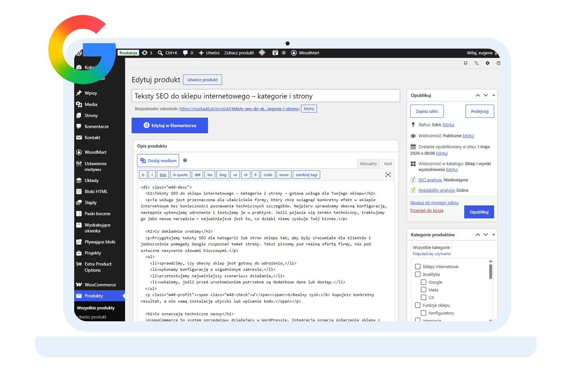Screen dimensions: 582x383
Task: Click the help icon next to Dodaj medium
Action: click(x=185, y=160)
